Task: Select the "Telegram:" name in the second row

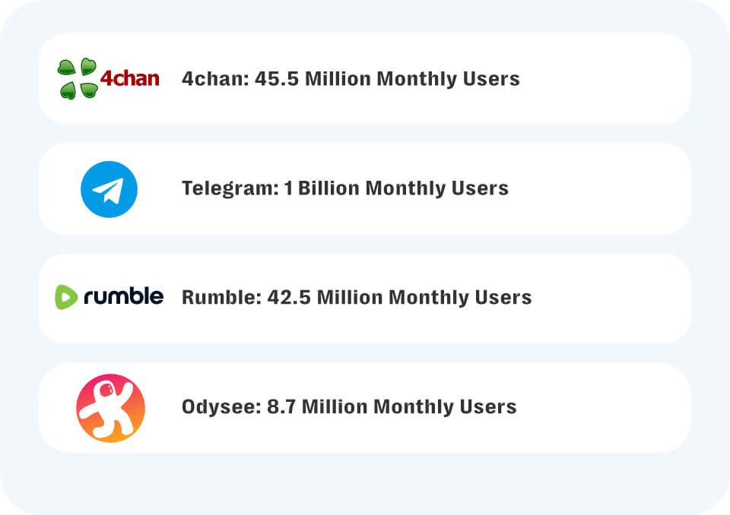Action: pos(230,188)
